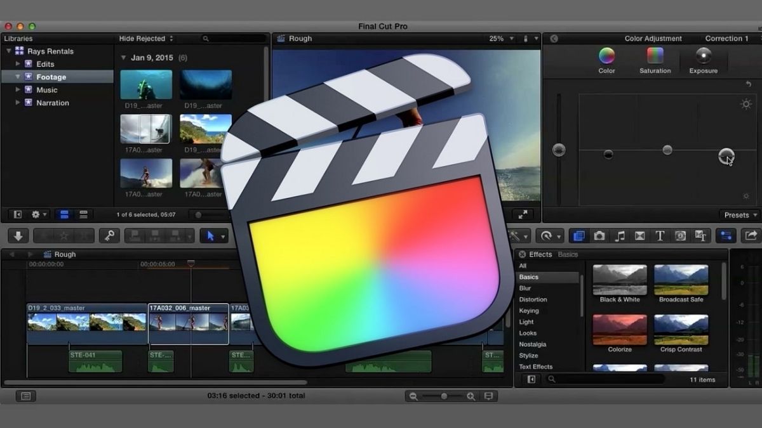Switch the event browser to list view
The height and width of the screenshot is (428, 762).
click(x=84, y=214)
